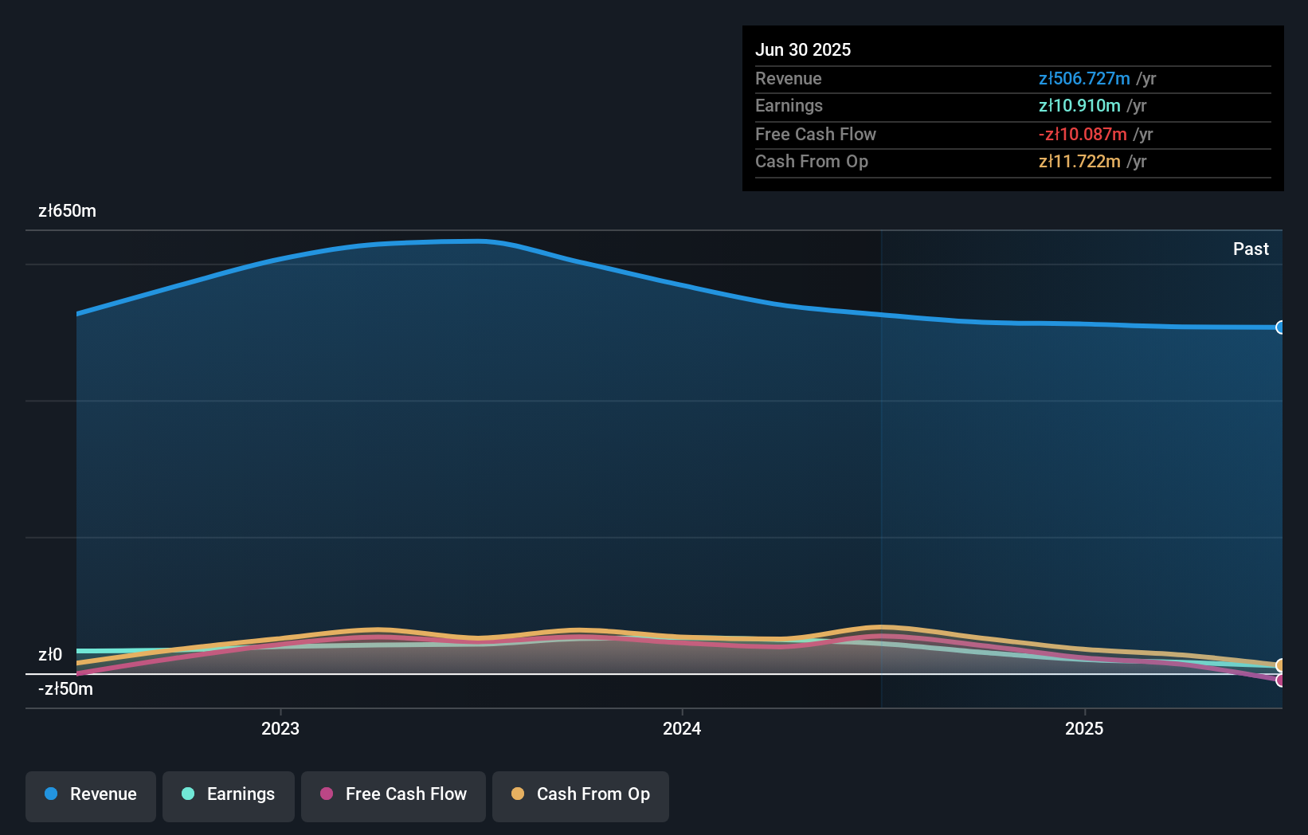The image size is (1308, 835).
Task: Click the orange Cash From Op legend dot
Action: pos(518,794)
